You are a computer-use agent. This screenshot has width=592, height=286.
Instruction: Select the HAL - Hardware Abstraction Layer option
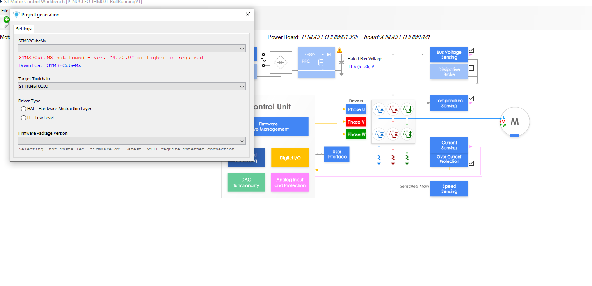point(23,109)
